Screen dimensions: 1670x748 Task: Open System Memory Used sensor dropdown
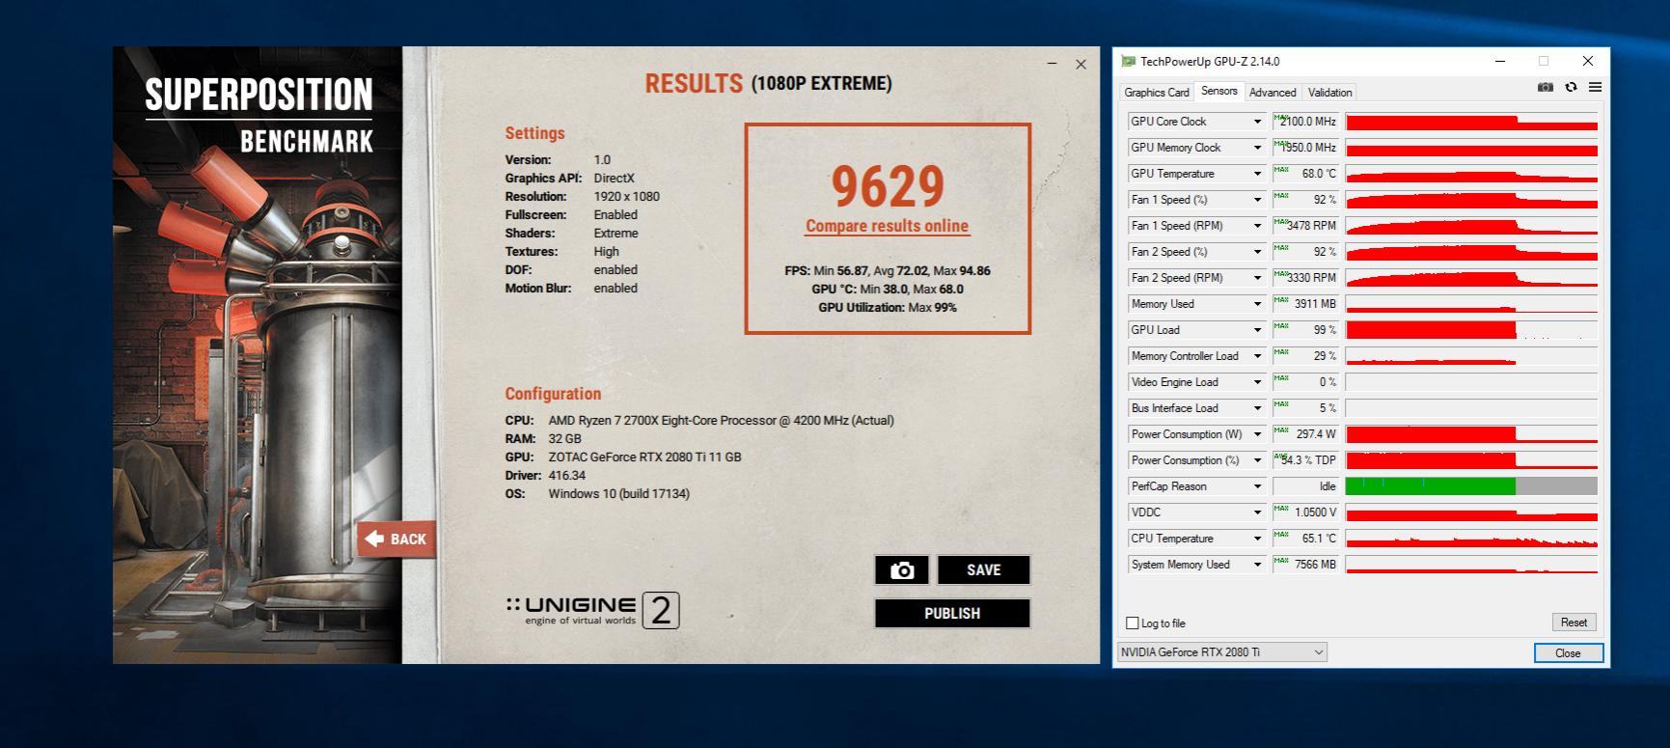click(1257, 565)
